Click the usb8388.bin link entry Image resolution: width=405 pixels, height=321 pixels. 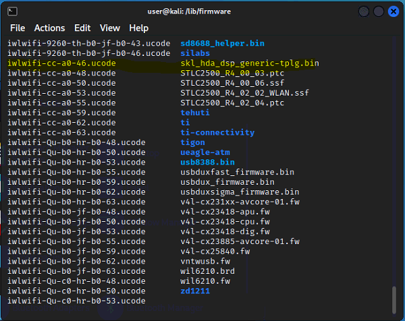207,162
